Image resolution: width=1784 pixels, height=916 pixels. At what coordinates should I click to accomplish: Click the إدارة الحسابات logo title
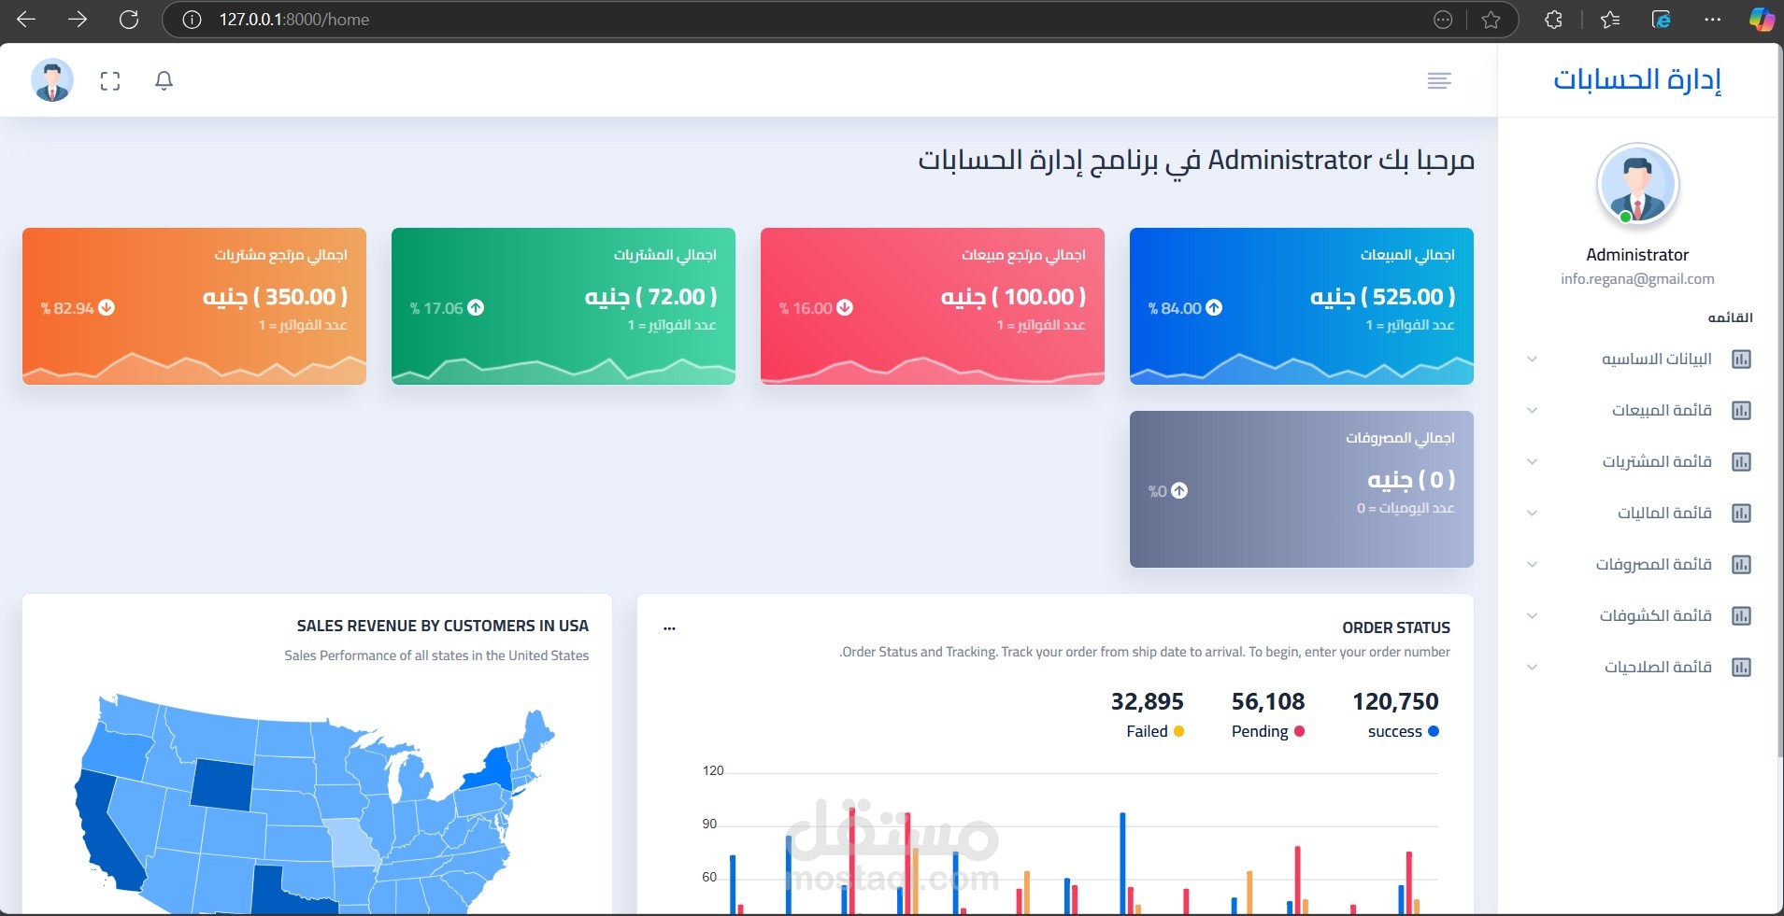pos(1637,79)
